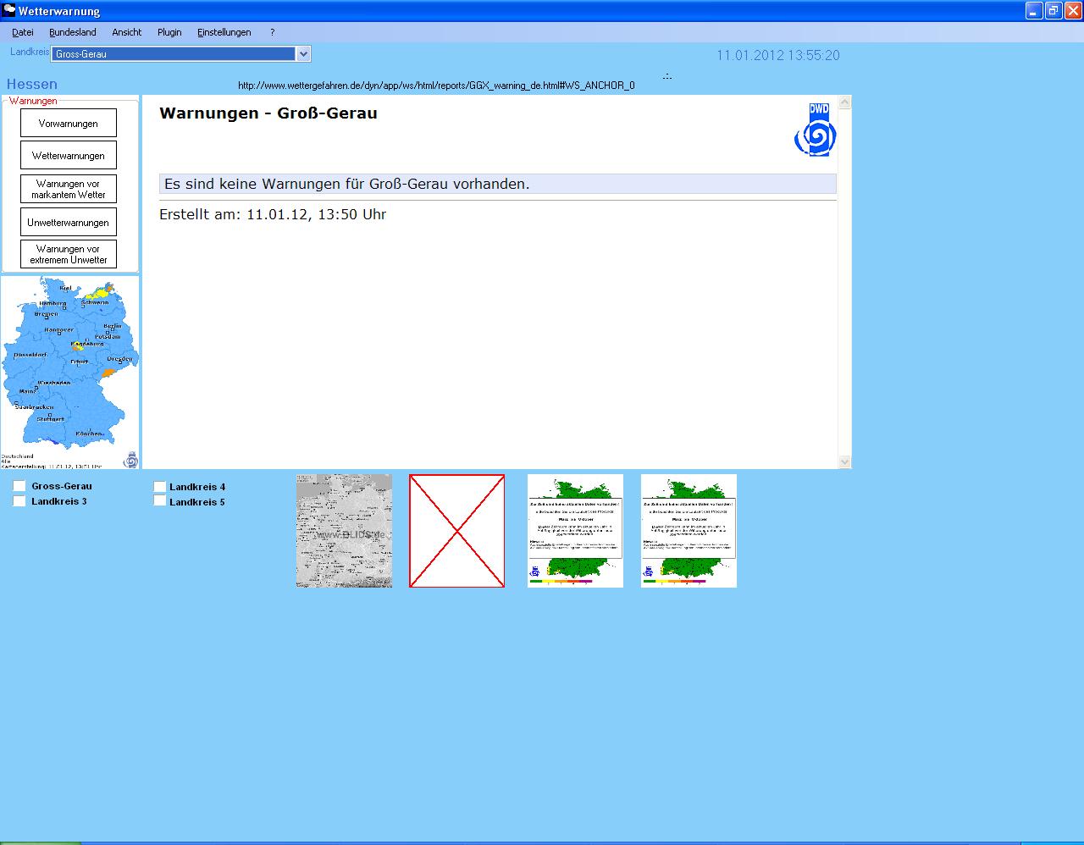1084x845 pixels.
Task: Click the DWD logo in warnings panel
Action: (x=815, y=130)
